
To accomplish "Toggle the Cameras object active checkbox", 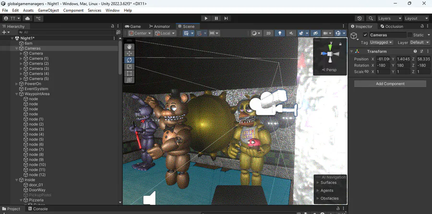I will 365,35.
